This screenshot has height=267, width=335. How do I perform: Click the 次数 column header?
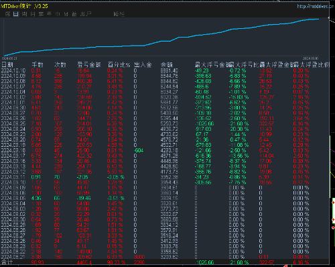tap(60, 65)
